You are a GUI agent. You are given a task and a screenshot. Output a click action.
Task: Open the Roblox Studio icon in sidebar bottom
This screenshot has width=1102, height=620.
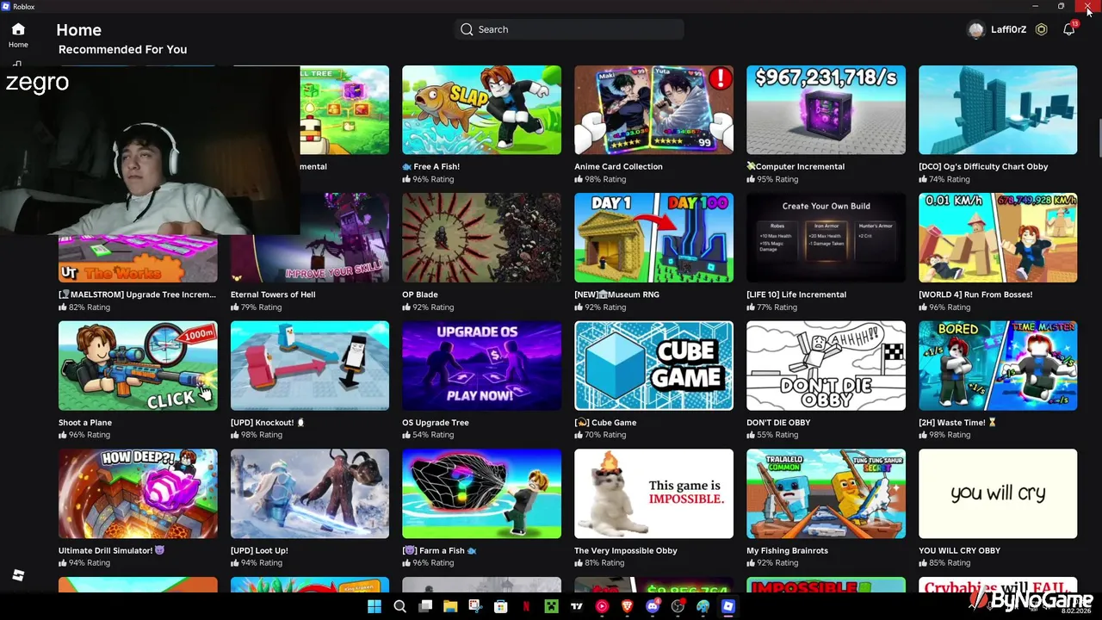(18, 575)
